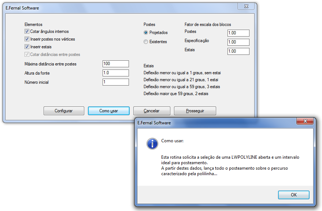Click text 'Deflexão menor ou igual a 59 graus, 3 estais'
Image resolution: width=322 pixels, height=211 pixels.
(182, 87)
